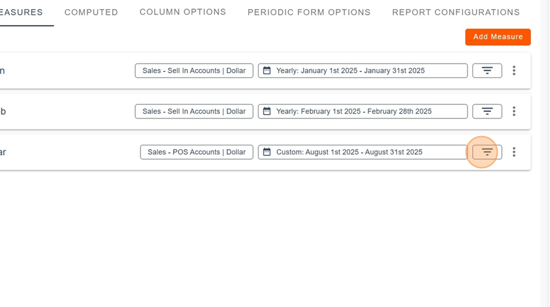Viewport: 550px width, 307px height.
Task: Edit Custom August 2025 date range field
Action: coord(362,152)
